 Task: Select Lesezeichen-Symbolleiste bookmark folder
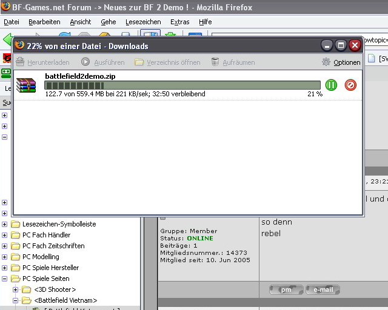pyautogui.click(x=53, y=224)
